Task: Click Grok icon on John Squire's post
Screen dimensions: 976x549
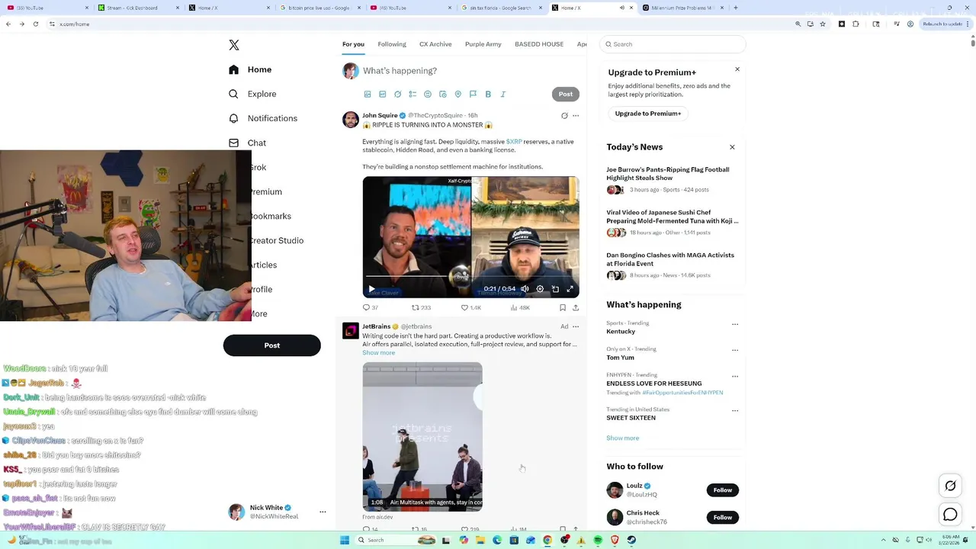Action: (564, 116)
